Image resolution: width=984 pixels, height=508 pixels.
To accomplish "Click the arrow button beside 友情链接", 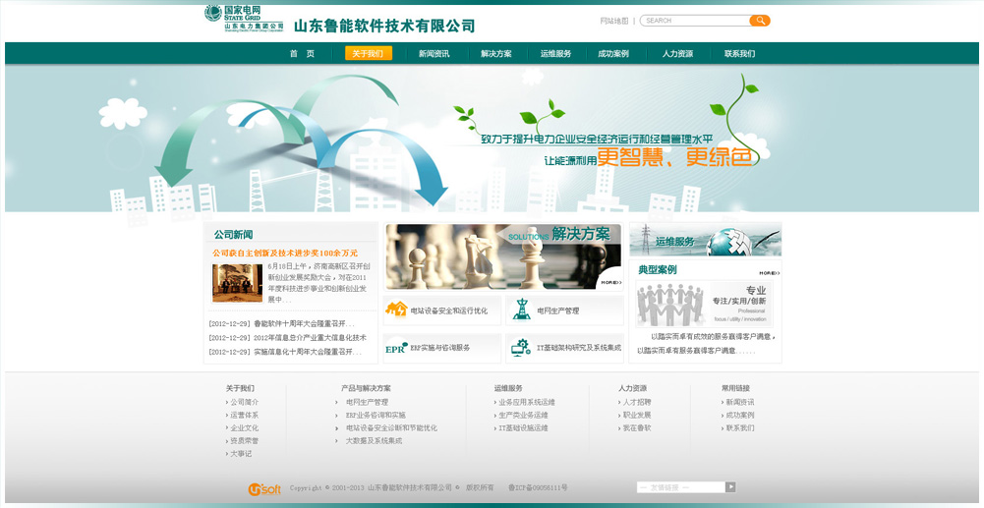I will click(x=730, y=487).
